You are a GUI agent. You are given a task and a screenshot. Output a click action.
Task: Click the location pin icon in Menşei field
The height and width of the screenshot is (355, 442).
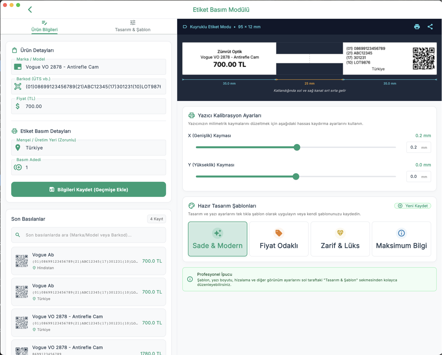pyautogui.click(x=18, y=148)
